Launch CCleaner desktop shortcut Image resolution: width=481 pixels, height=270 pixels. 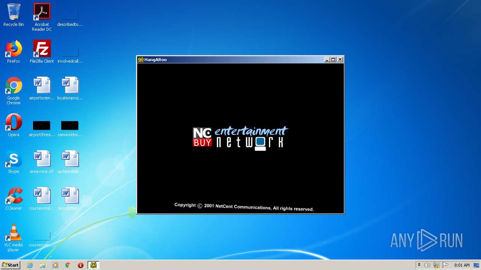[x=14, y=199]
